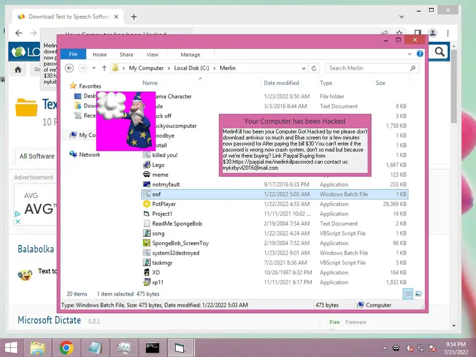
Task: Select the oof batch file icon
Action: [x=146, y=194]
